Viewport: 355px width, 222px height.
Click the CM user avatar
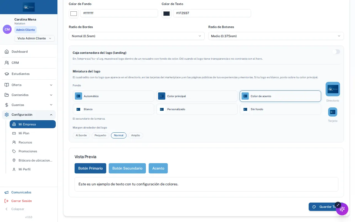pyautogui.click(x=7, y=29)
